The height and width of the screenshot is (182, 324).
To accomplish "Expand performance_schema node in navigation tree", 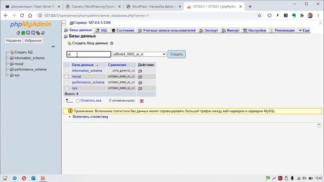I will pyautogui.click(x=7, y=70).
